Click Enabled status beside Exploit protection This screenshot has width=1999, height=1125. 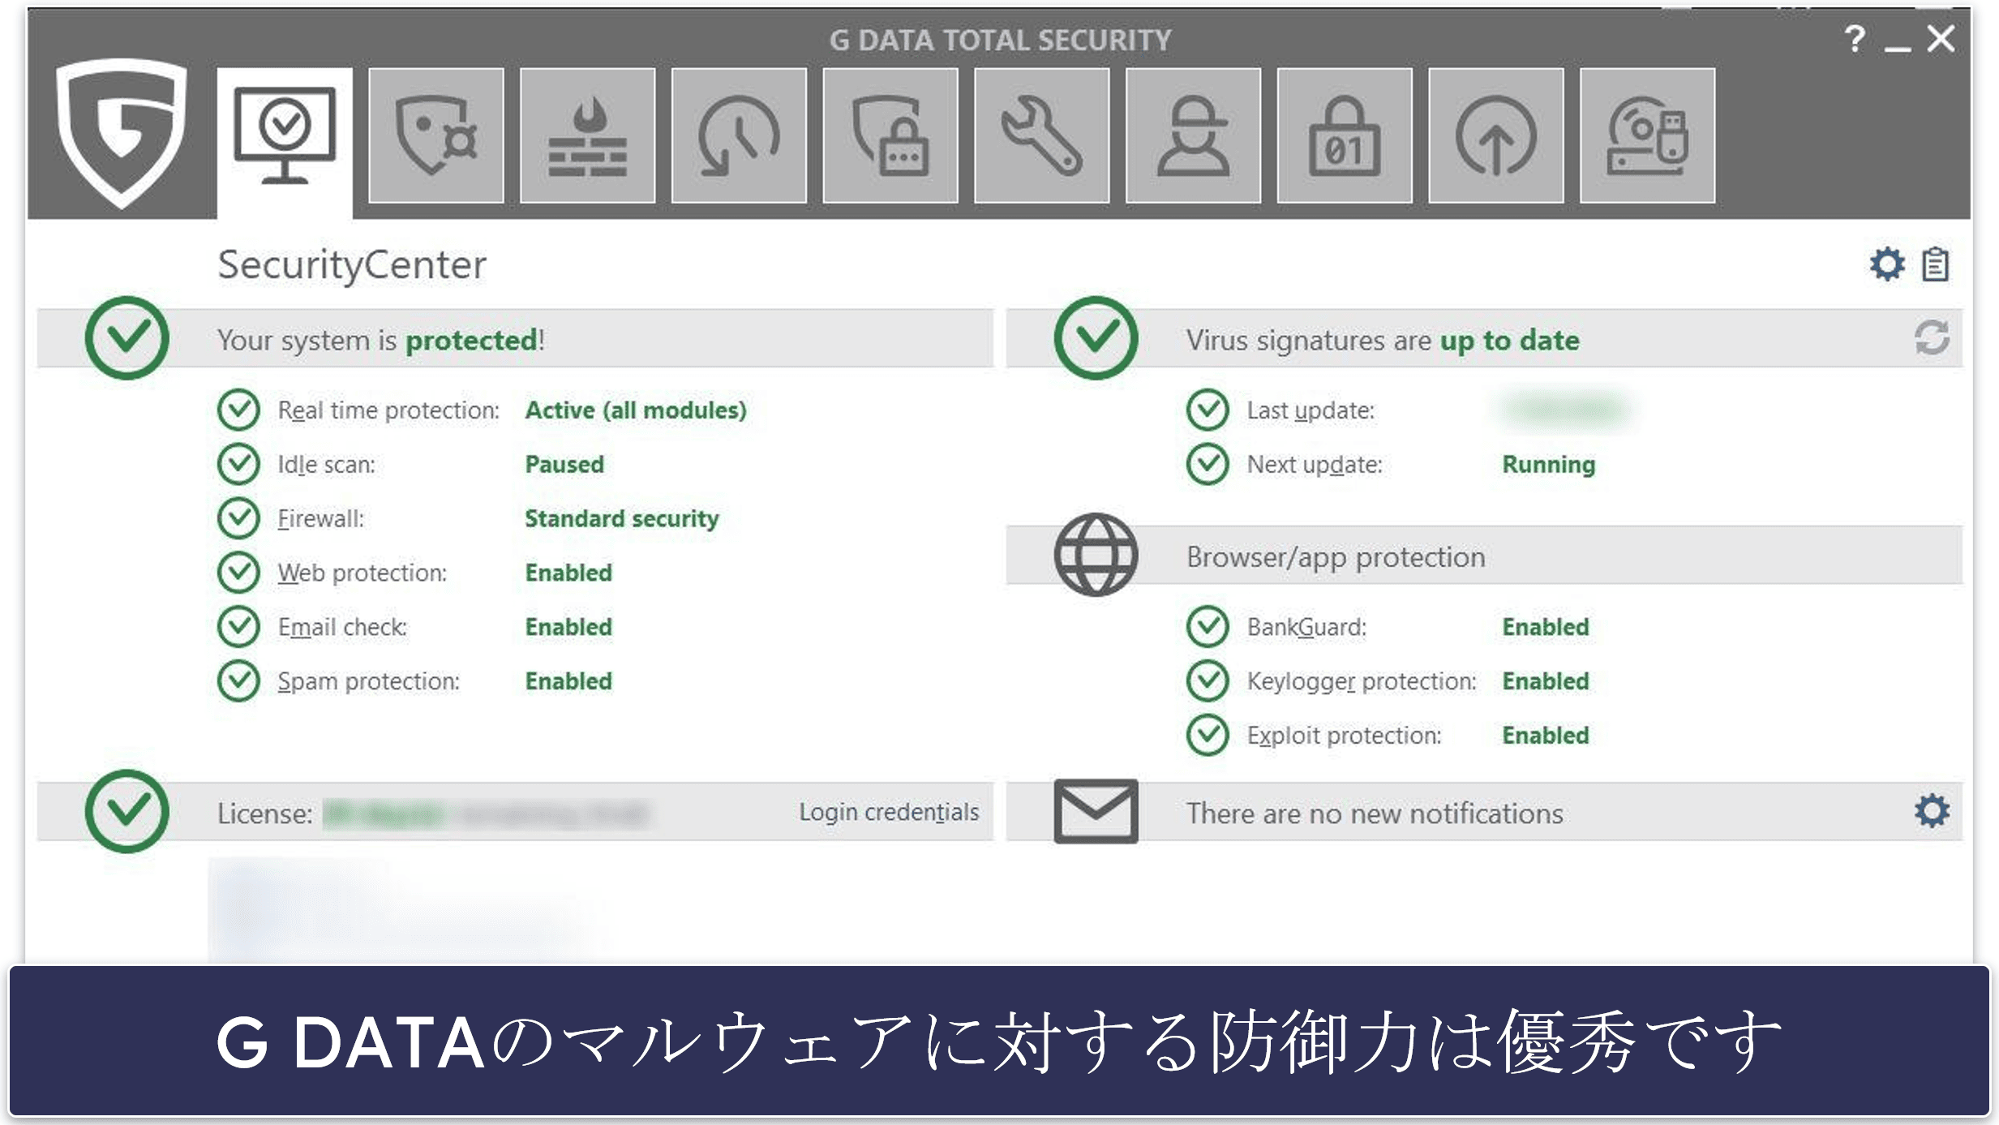coord(1546,736)
